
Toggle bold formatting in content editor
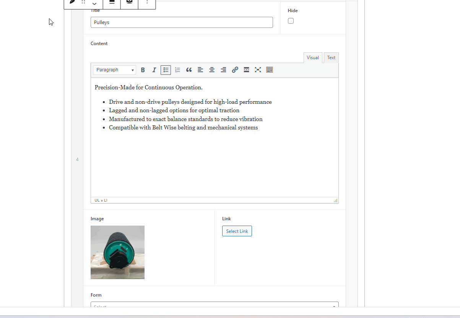pos(143,70)
